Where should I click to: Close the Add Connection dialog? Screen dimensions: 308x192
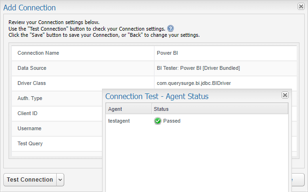pos(301,7)
